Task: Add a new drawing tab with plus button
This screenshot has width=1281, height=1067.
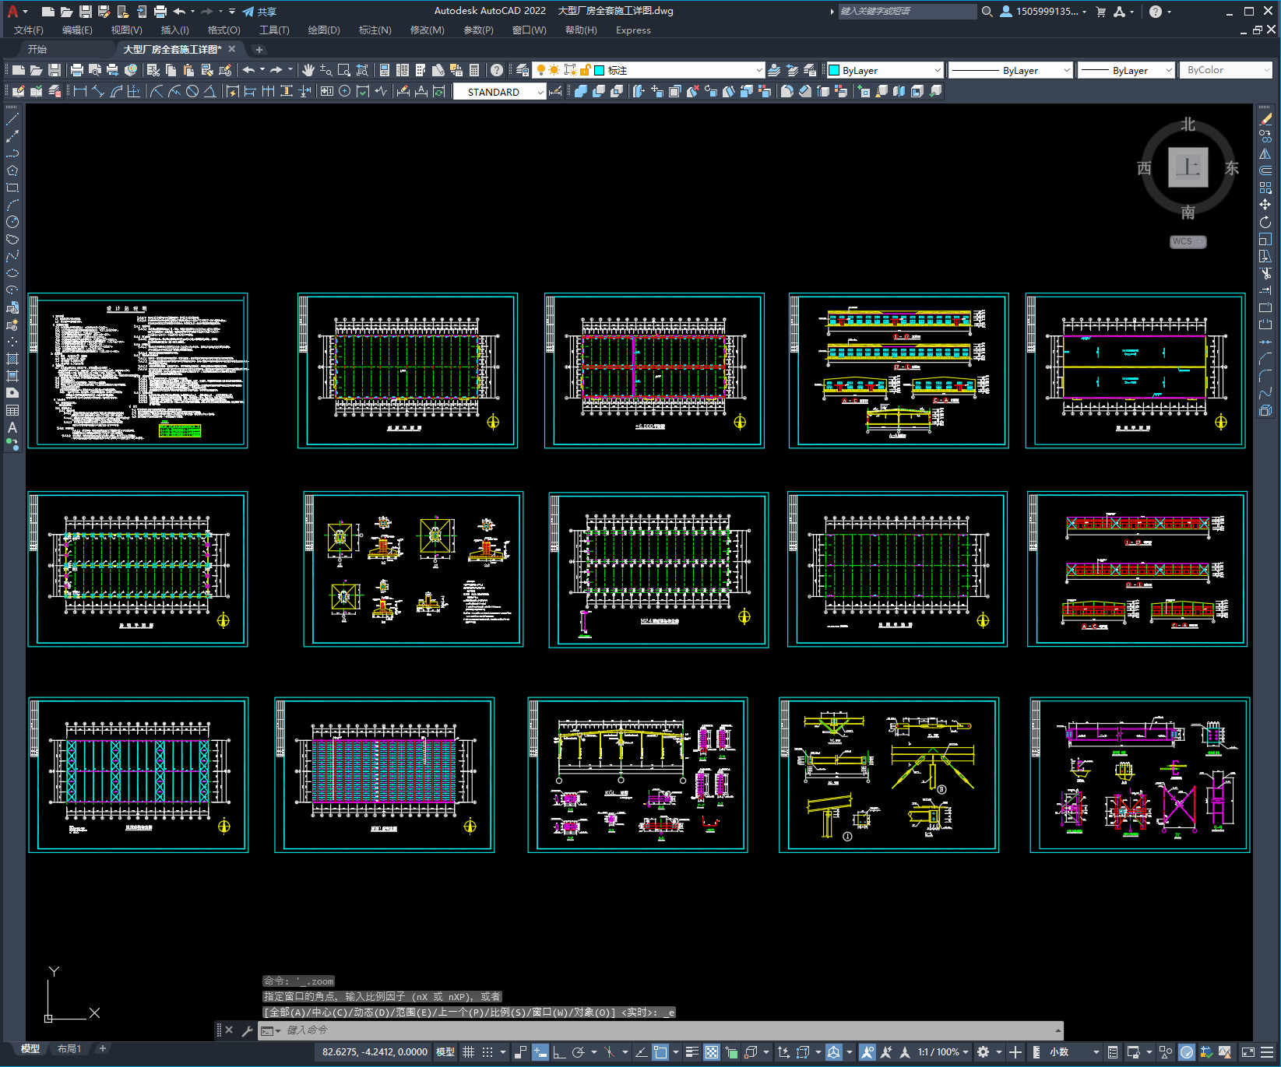Action: 259,49
